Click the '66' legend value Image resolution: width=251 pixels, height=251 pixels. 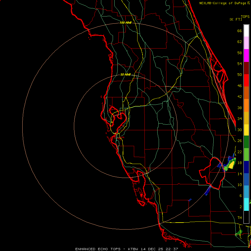click(x=240, y=31)
